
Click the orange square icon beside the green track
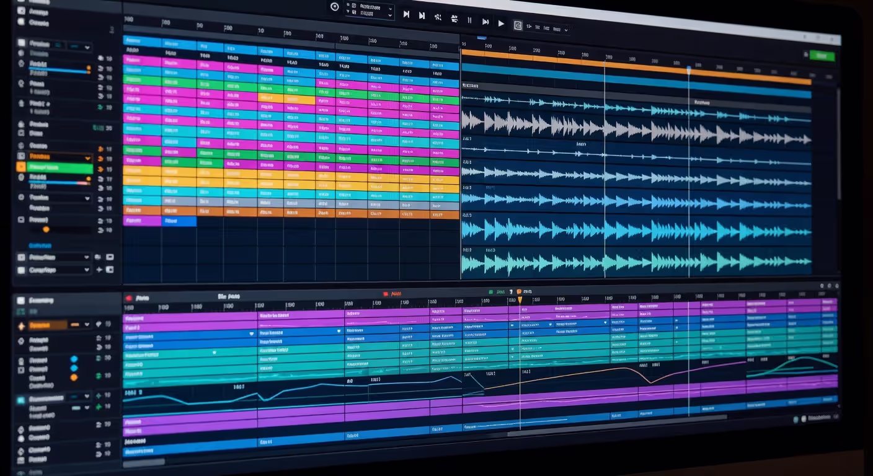coord(21,167)
